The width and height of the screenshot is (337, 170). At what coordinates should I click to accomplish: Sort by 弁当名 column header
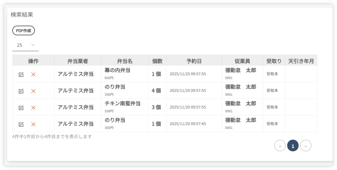click(x=125, y=61)
